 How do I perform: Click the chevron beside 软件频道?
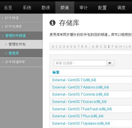[x=3, y=18]
